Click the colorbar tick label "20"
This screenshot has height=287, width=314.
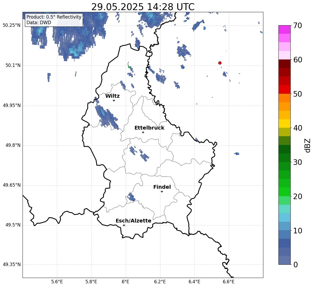(298, 196)
